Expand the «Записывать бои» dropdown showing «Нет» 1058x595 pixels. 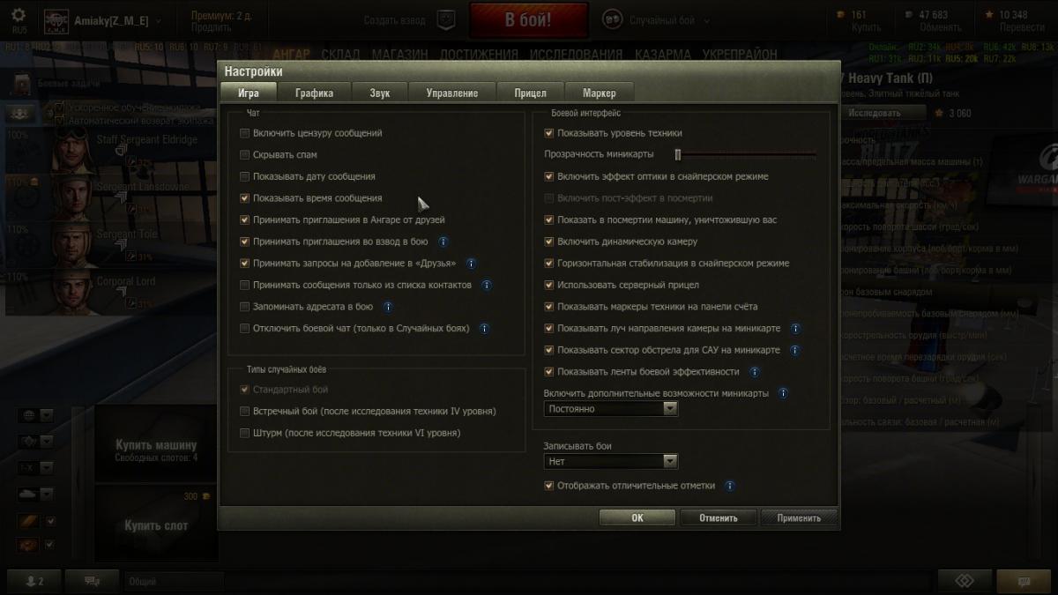click(611, 461)
